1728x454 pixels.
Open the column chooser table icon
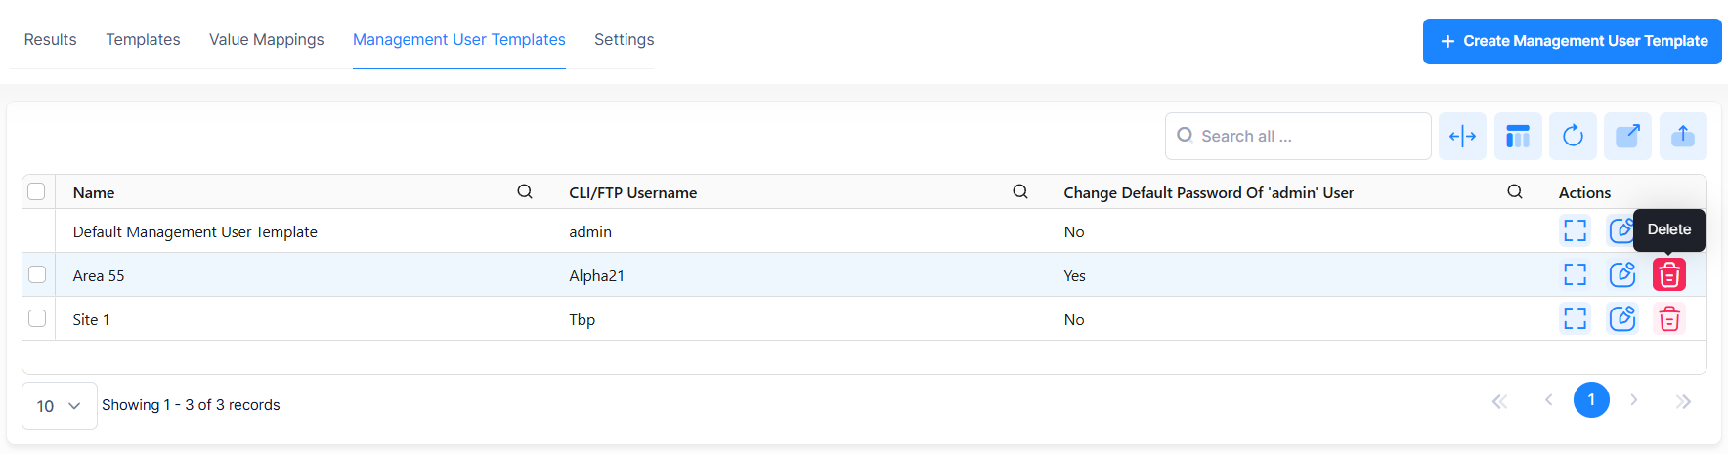pos(1518,137)
